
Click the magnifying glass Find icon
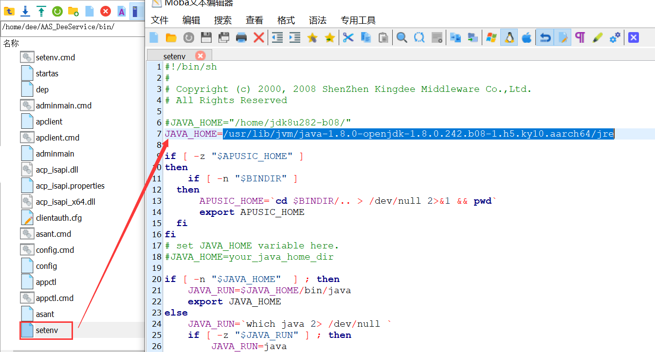pyautogui.click(x=401, y=37)
